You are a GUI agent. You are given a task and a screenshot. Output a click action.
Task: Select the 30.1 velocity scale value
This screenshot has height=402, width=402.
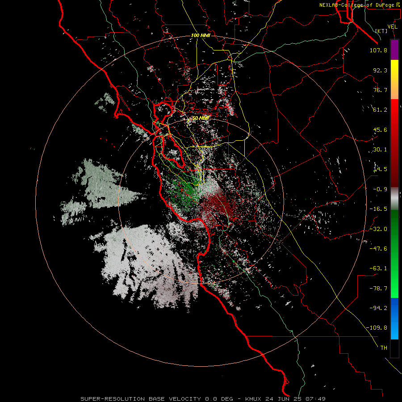pyautogui.click(x=380, y=150)
